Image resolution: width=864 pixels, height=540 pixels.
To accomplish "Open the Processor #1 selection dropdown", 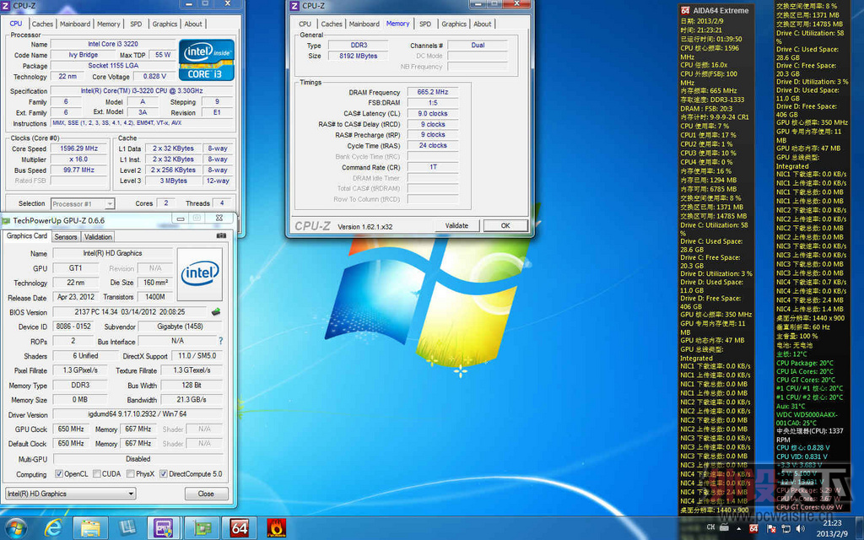I will (x=83, y=204).
